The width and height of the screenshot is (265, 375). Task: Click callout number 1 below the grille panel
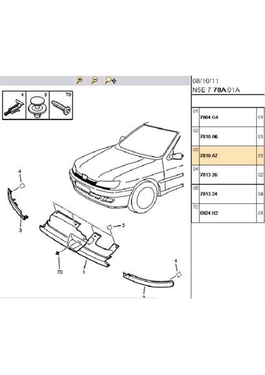click(84, 272)
